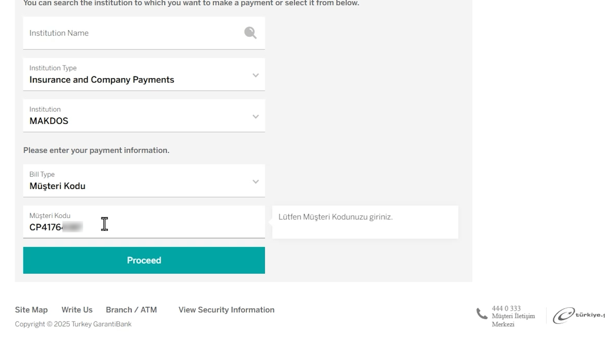This screenshot has height=340, width=605.
Task: Open the Write Us link
Action: 77,310
